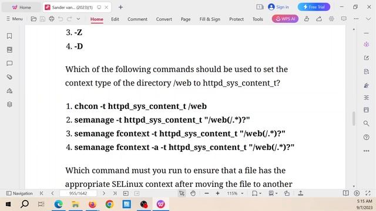
Task: Open the Comment ribbon tab
Action: click(x=137, y=19)
